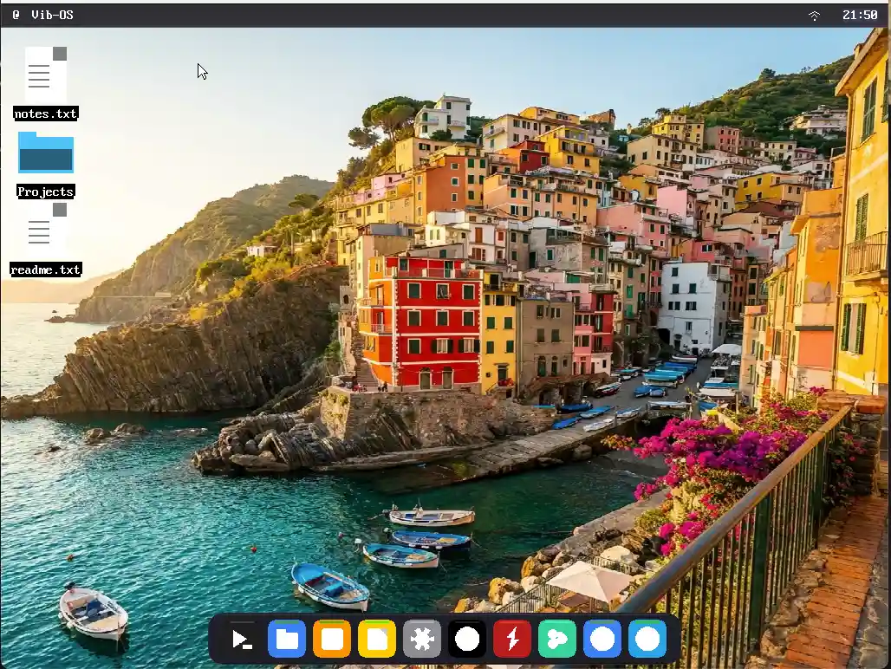The width and height of the screenshot is (891, 669).
Task: Open the terminal from the dock
Action: pos(241,639)
